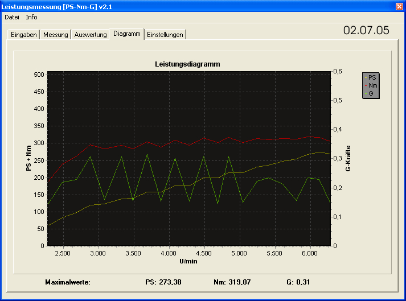The width and height of the screenshot is (406, 301).
Task: Click the date display 02.07.05
Action: click(x=366, y=31)
